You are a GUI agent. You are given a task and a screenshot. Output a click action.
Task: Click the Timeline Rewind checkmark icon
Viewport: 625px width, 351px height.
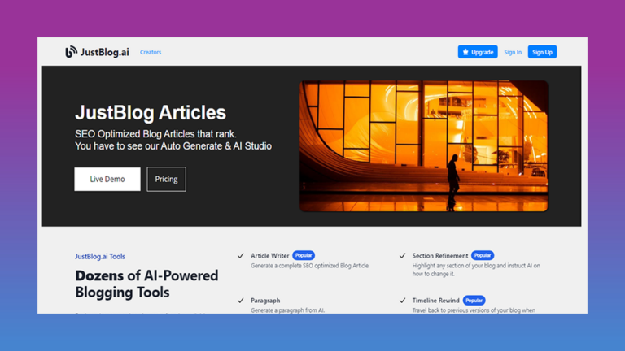(x=402, y=301)
